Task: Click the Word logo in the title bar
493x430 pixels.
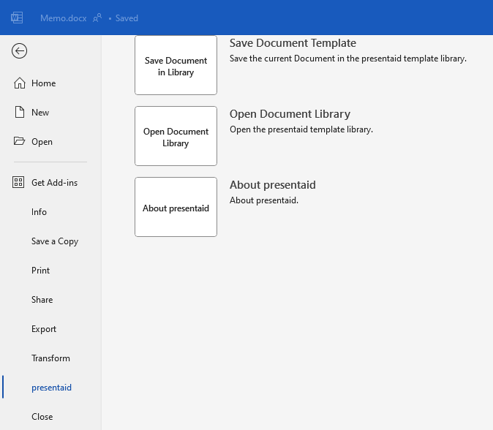Action: pyautogui.click(x=17, y=18)
